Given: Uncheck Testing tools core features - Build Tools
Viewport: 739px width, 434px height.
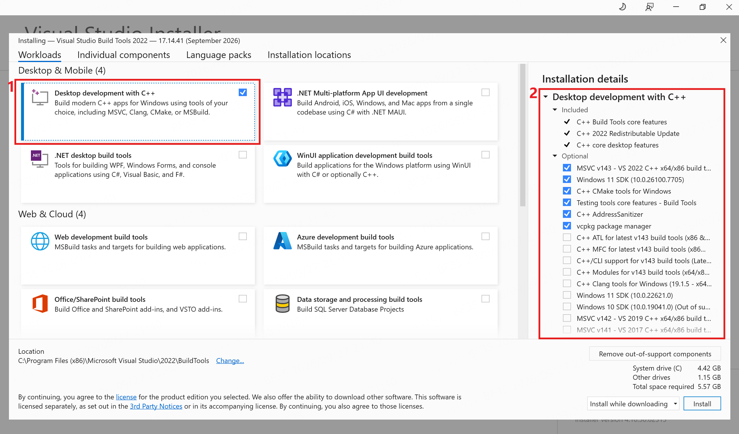Looking at the screenshot, I should tap(567, 203).
